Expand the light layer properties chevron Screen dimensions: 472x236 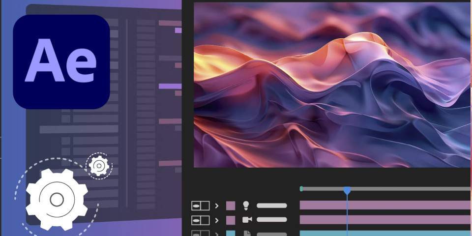[216, 206]
